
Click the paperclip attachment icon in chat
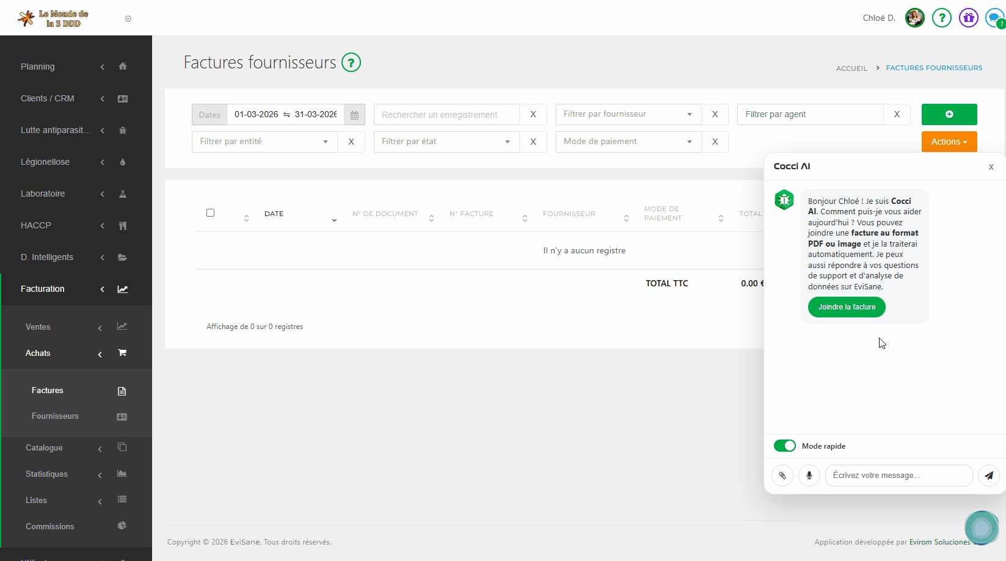coord(782,476)
